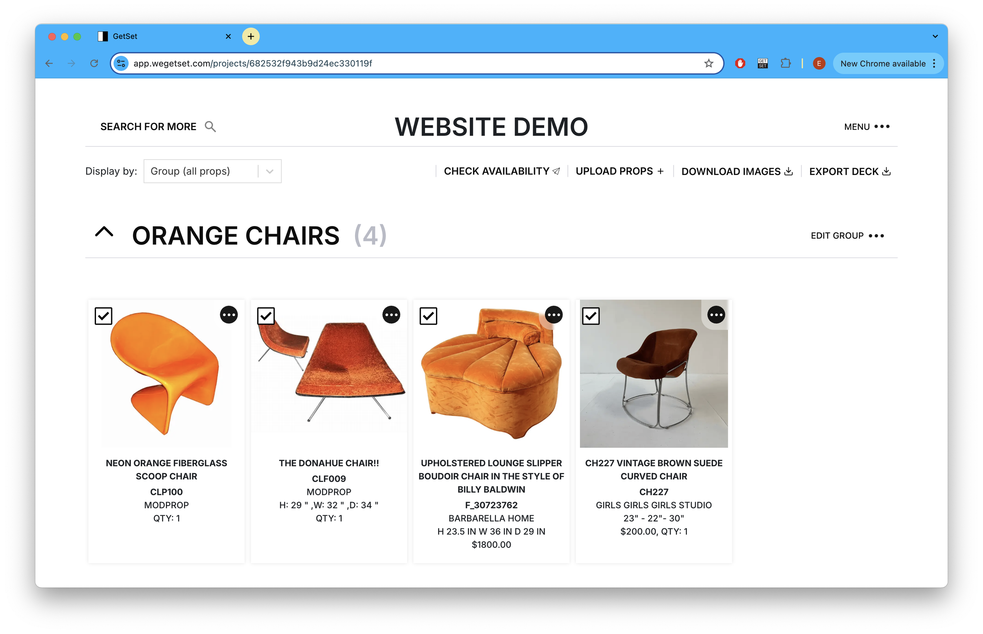
Task: Open the GetSet browser extension icon
Action: point(763,63)
